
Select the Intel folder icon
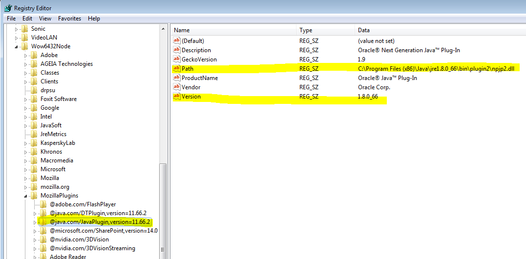pos(34,117)
